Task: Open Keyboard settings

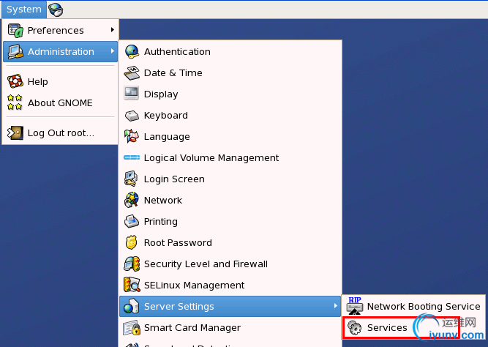Action: (230, 115)
